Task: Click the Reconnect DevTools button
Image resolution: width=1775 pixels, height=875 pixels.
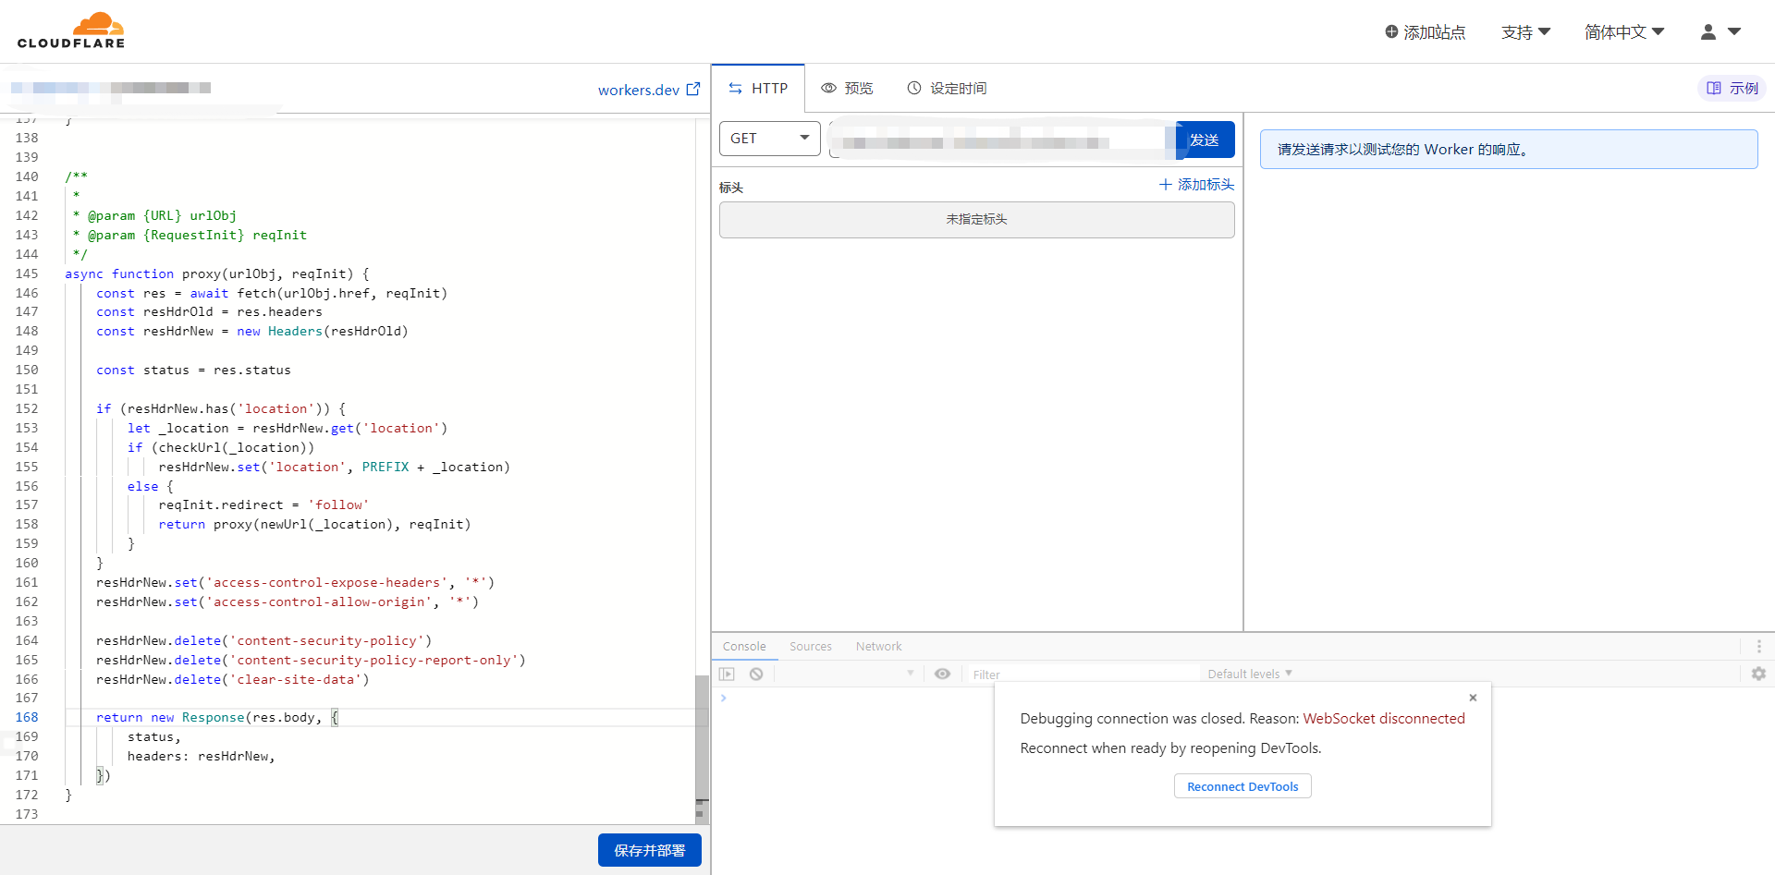Action: 1242,786
